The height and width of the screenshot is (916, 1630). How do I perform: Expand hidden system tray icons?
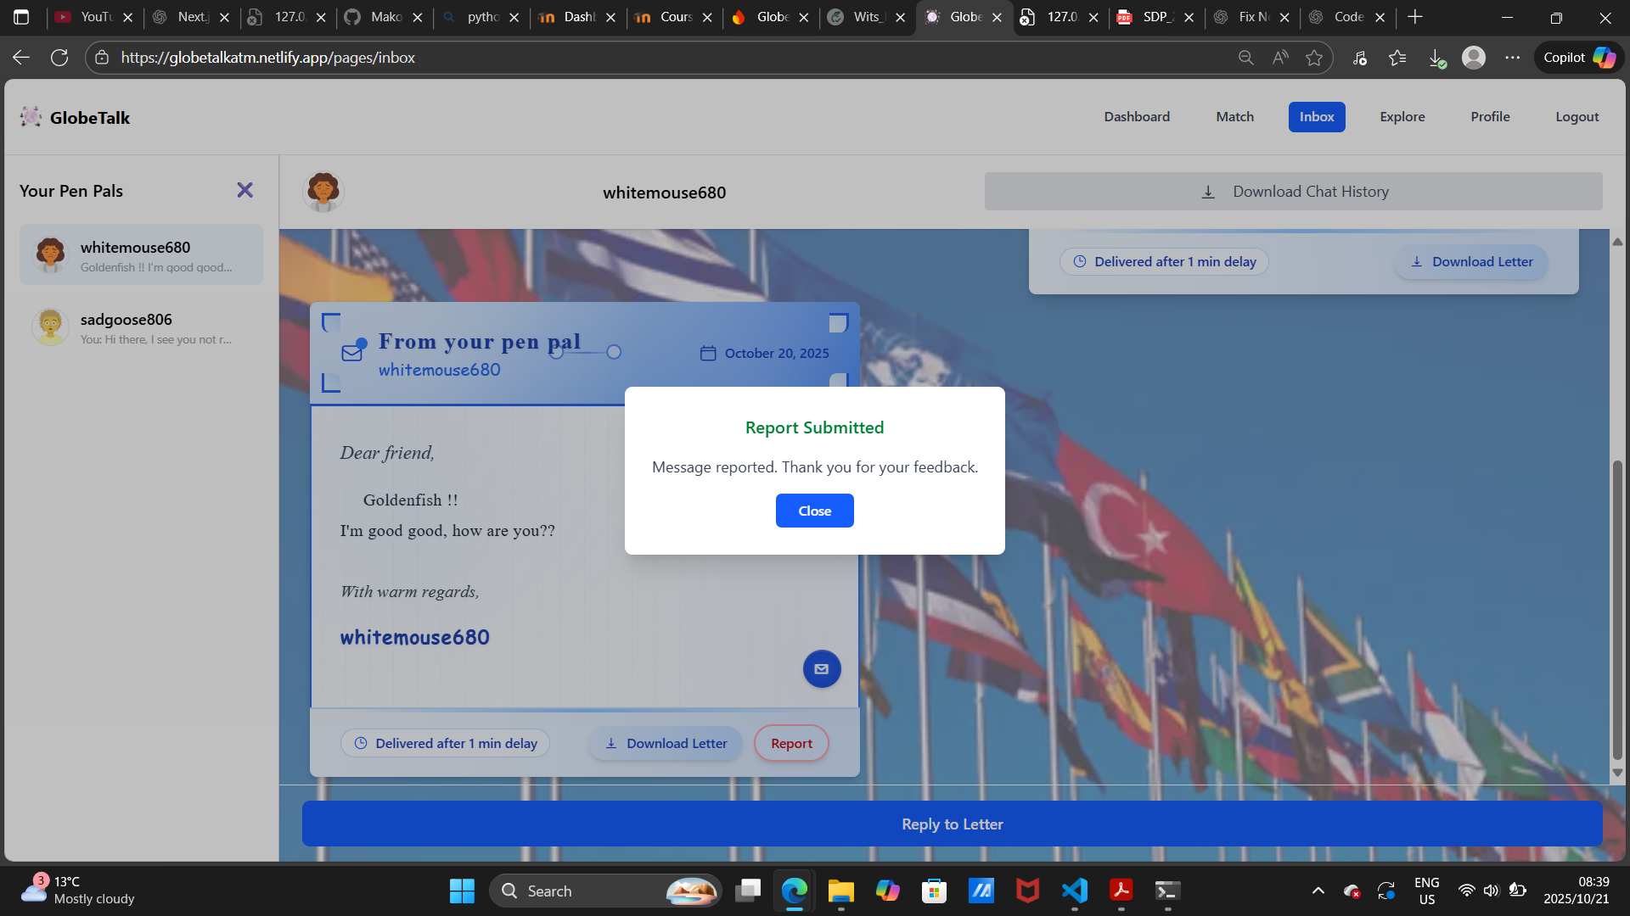click(x=1318, y=891)
